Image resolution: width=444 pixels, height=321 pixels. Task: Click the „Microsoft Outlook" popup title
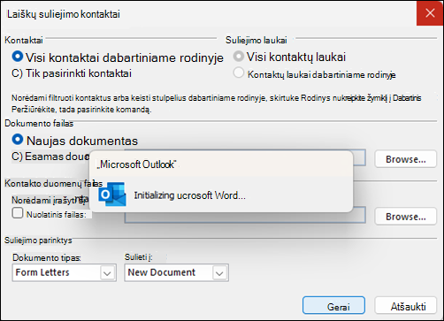coord(136,164)
